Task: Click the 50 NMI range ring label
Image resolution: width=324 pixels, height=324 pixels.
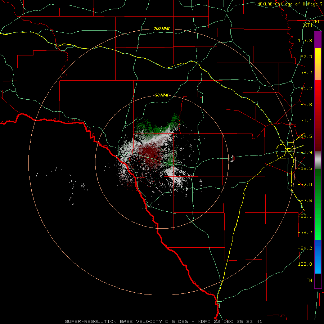Action: [162, 95]
